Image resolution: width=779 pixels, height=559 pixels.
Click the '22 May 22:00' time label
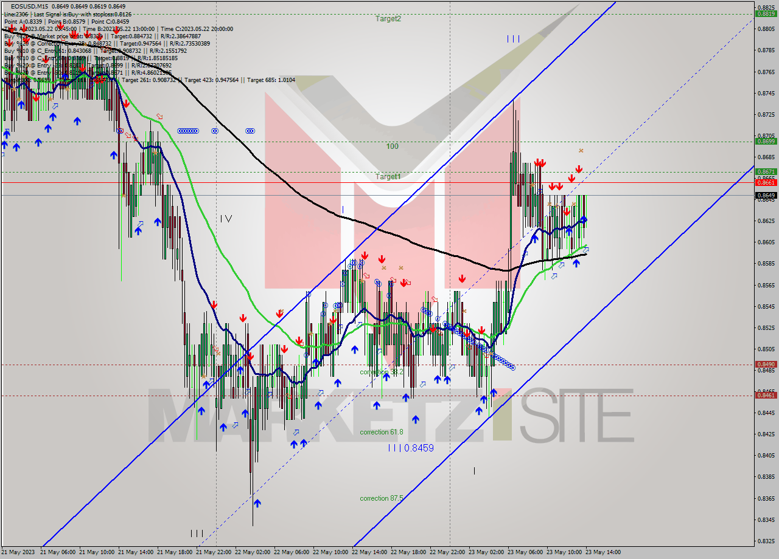click(x=447, y=552)
